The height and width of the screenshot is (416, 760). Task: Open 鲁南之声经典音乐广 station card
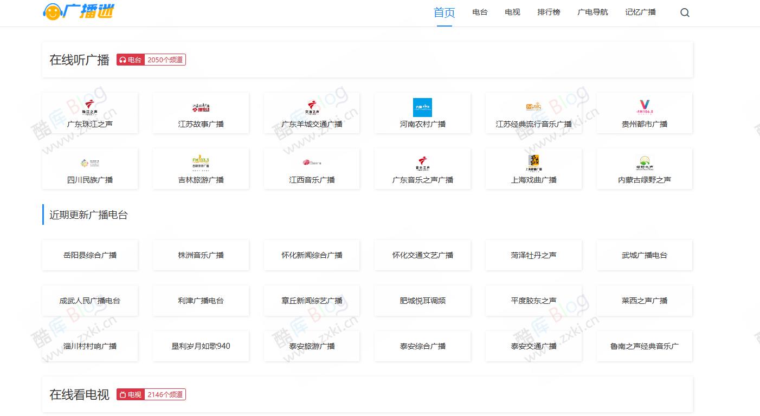(644, 346)
